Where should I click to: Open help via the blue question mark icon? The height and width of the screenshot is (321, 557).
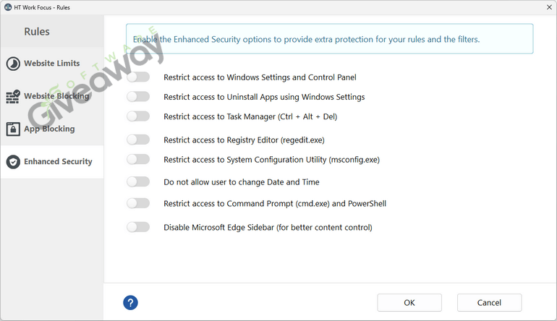pos(130,302)
